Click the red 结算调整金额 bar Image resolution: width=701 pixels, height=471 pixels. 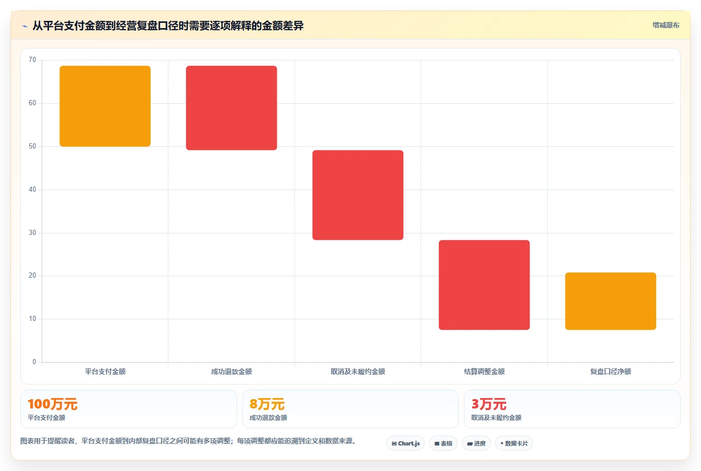click(484, 285)
